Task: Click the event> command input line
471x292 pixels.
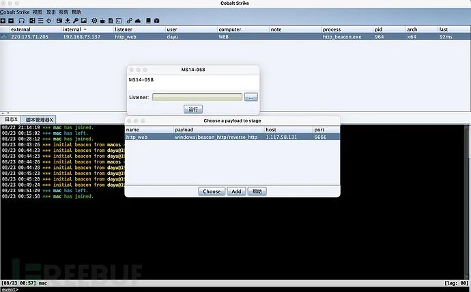Action: pyautogui.click(x=235, y=289)
